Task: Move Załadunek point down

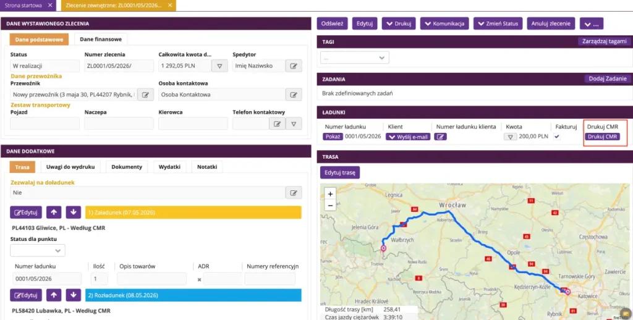Action: [73, 213]
